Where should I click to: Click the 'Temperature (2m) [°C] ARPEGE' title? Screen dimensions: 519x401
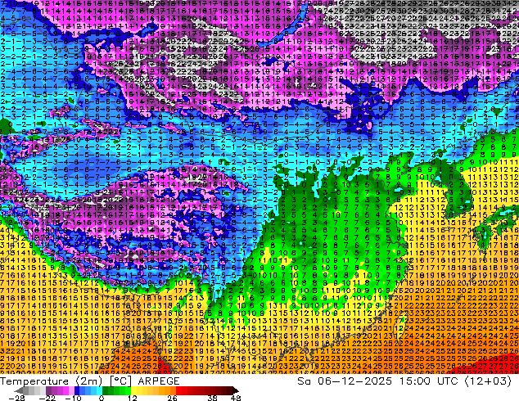pos(90,381)
